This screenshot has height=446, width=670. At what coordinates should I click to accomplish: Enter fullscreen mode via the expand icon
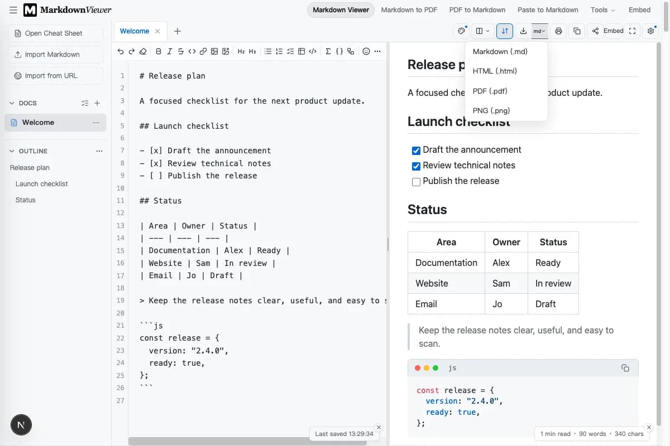click(632, 31)
